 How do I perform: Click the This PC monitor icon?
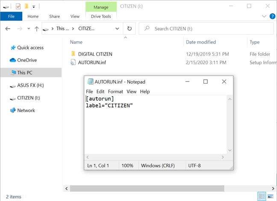pos(13,73)
